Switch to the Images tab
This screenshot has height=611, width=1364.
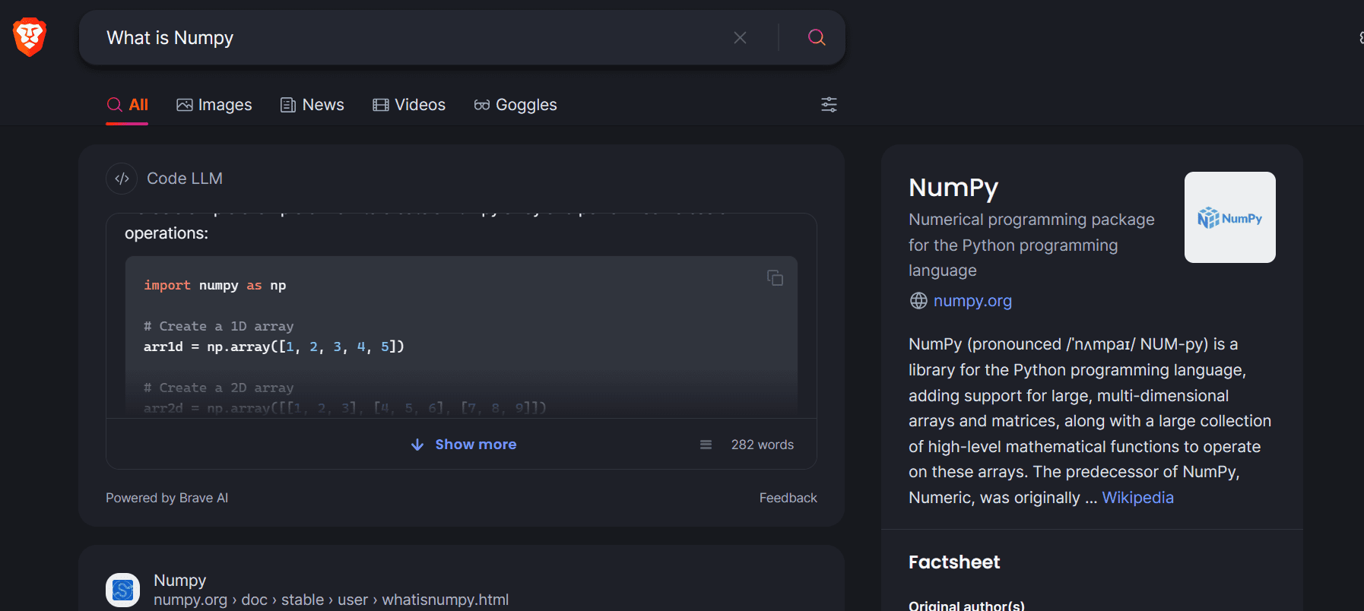214,105
